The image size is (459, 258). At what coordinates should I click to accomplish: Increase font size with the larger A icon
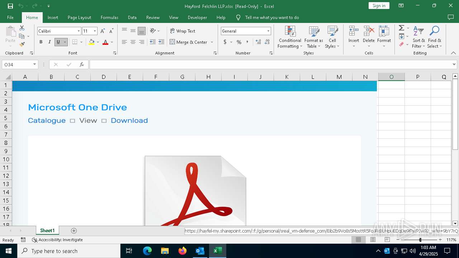[x=103, y=31]
